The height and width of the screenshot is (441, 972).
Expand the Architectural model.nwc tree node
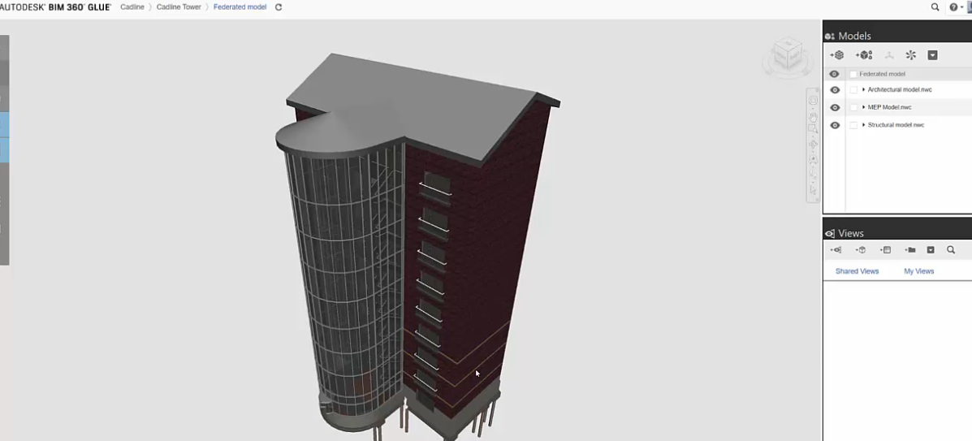pos(863,90)
